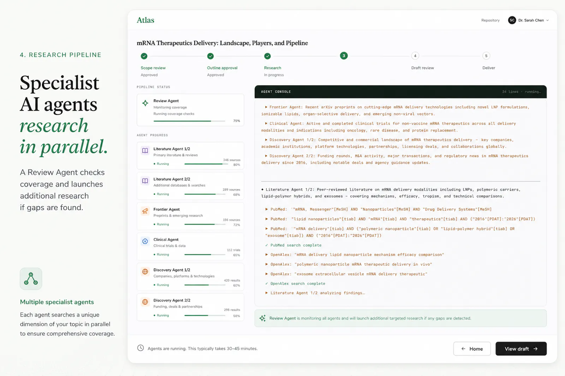Open the Dr. Sarah Chen account dropdown
This screenshot has width=565, height=376.
[529, 20]
